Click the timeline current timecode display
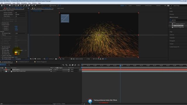Screen dimensions: 187x105 coord(3,64)
